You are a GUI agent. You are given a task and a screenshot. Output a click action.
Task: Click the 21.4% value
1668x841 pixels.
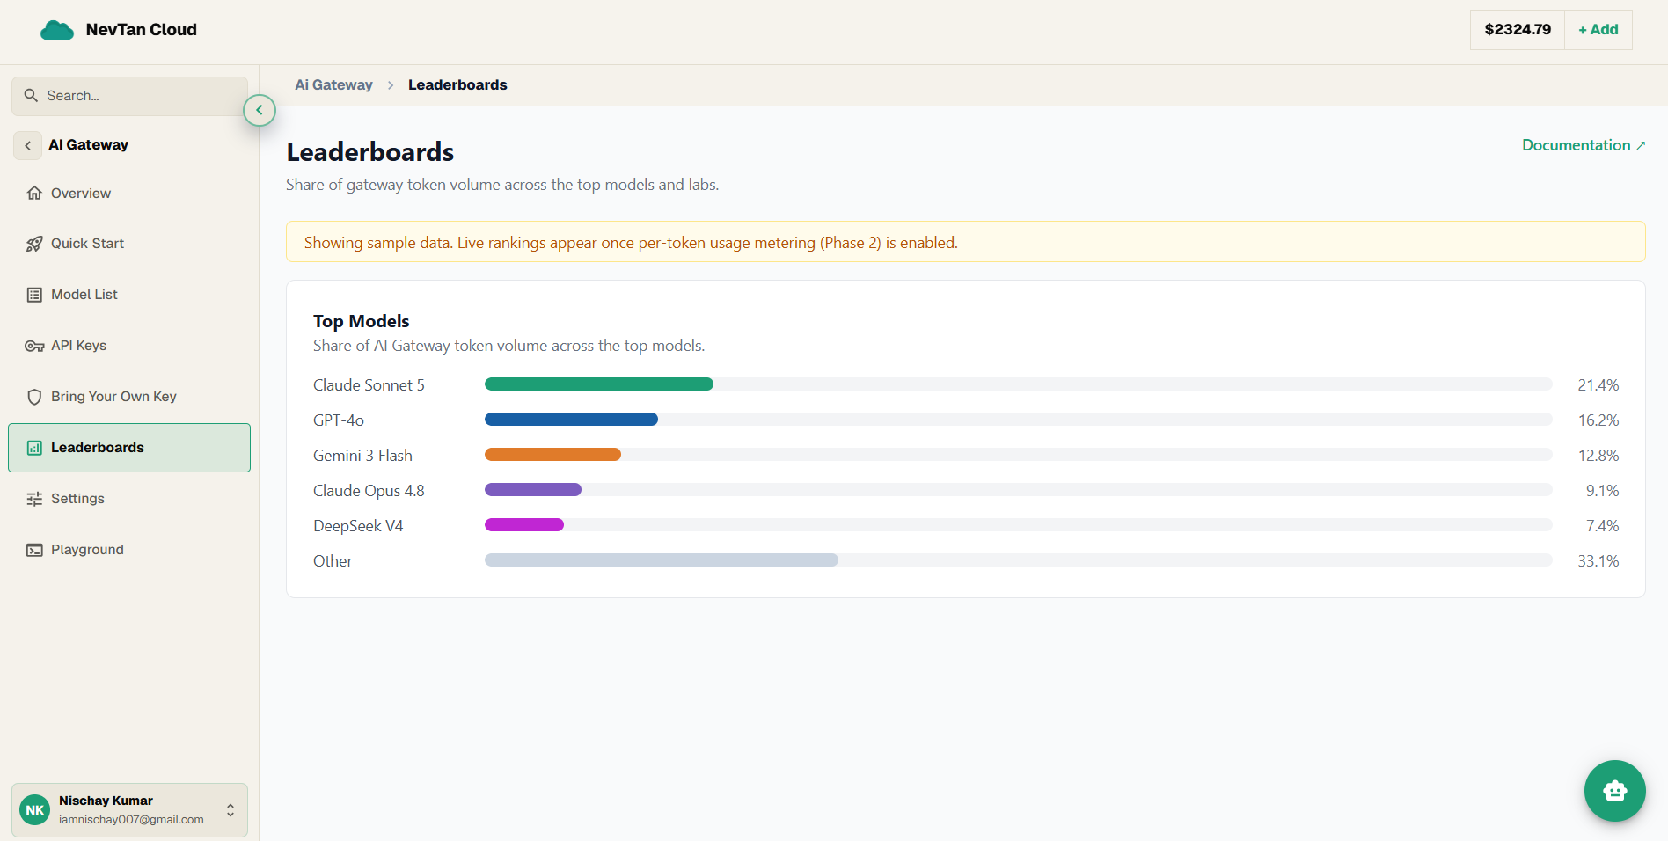point(1598,385)
